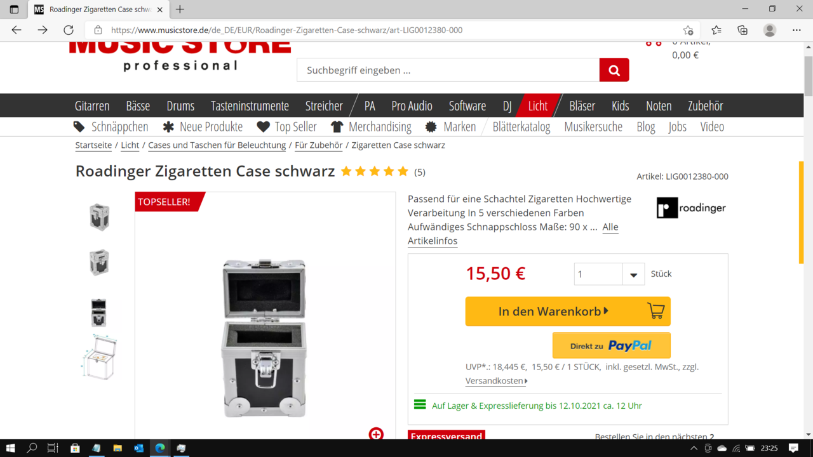Click the Suchbegriff eingeben search field
This screenshot has width=813, height=457.
point(448,70)
